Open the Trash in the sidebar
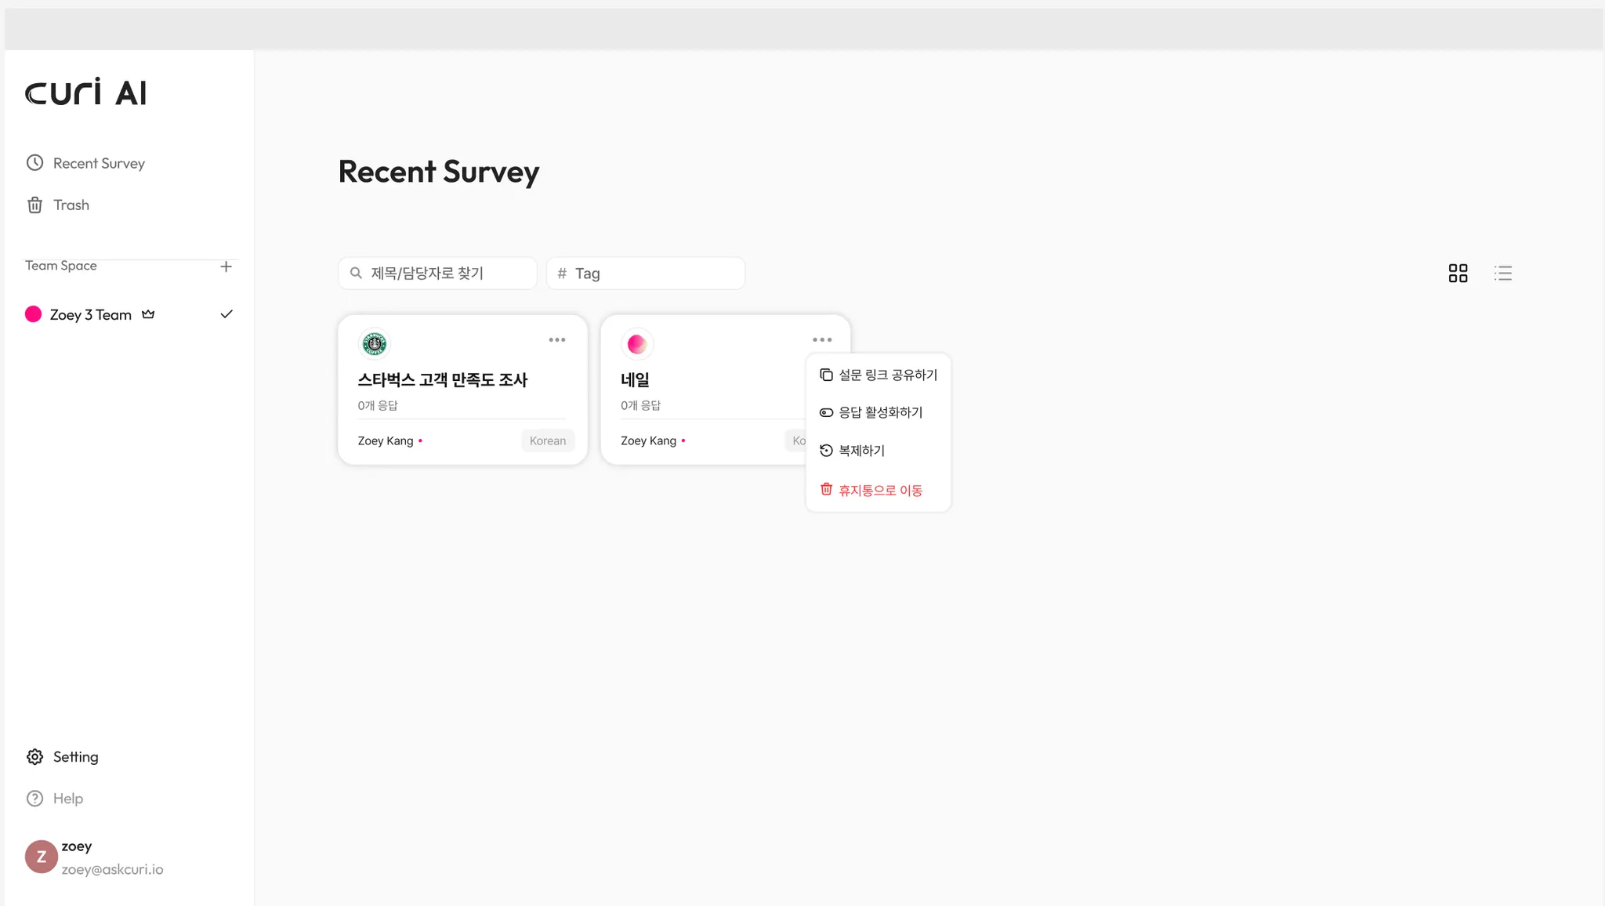 71,205
